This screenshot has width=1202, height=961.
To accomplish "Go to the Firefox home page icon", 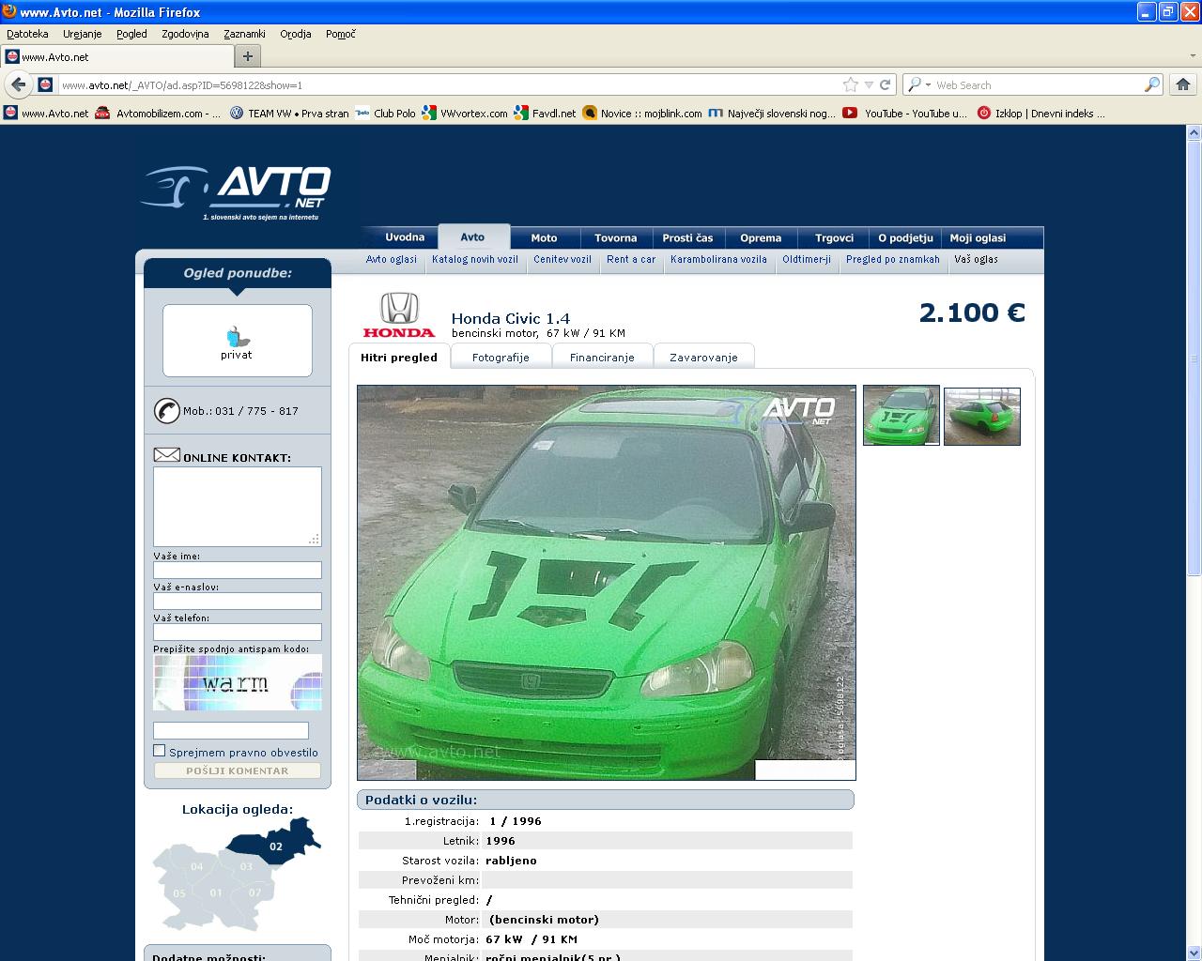I will pyautogui.click(x=1183, y=84).
